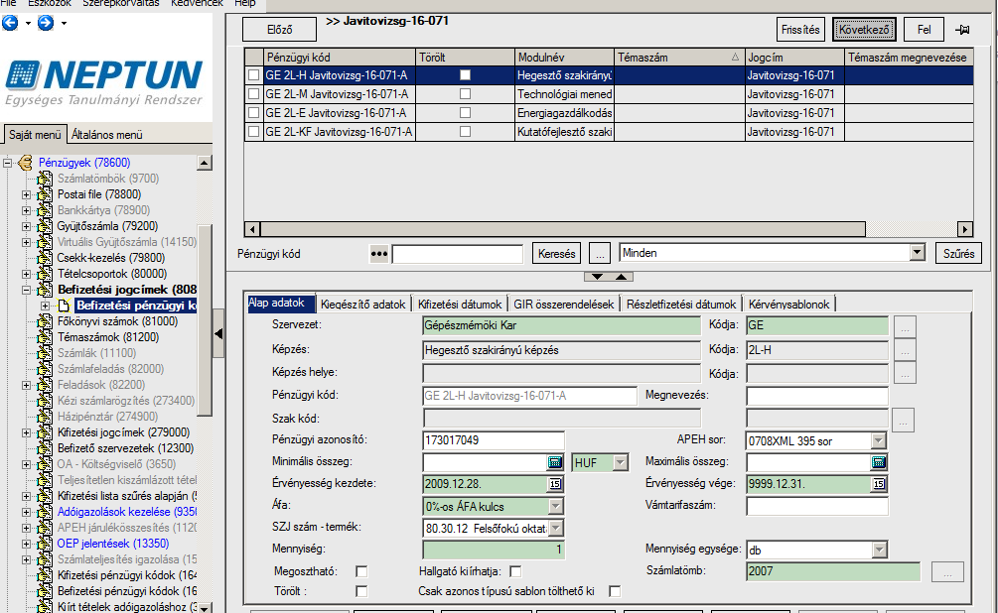Open calculator in Maximális összeg field
This screenshot has height=613, width=998.
coord(879,462)
